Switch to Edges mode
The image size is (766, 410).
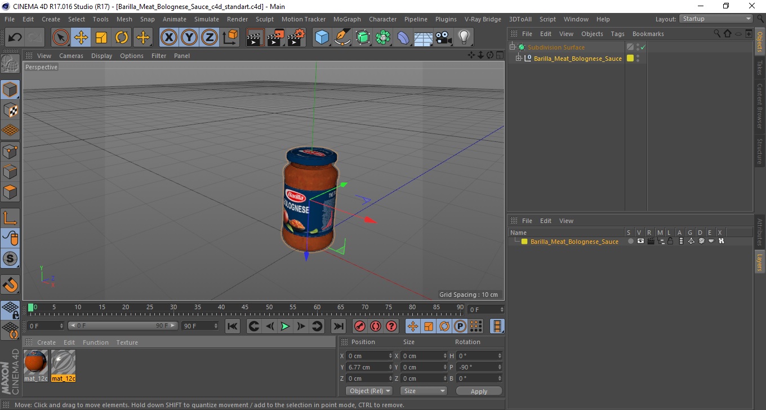10,171
